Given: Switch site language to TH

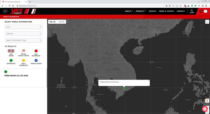Looking at the screenshot, I should click(201, 11).
